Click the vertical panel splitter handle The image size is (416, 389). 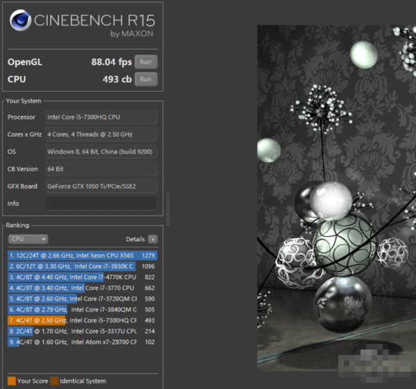[x=168, y=209]
